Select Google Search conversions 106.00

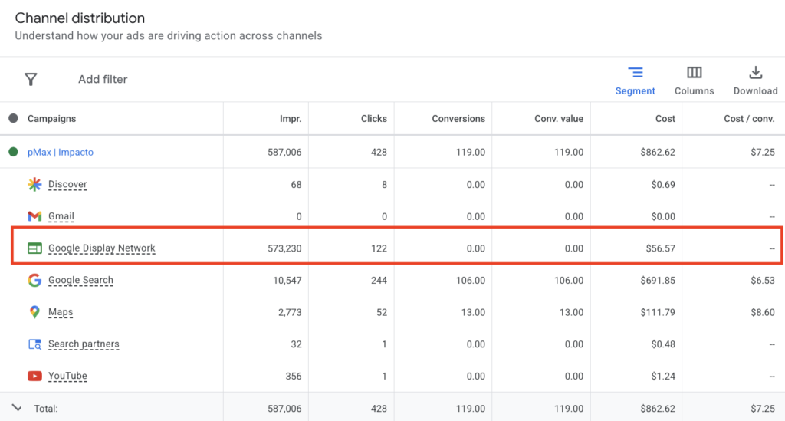click(x=471, y=281)
